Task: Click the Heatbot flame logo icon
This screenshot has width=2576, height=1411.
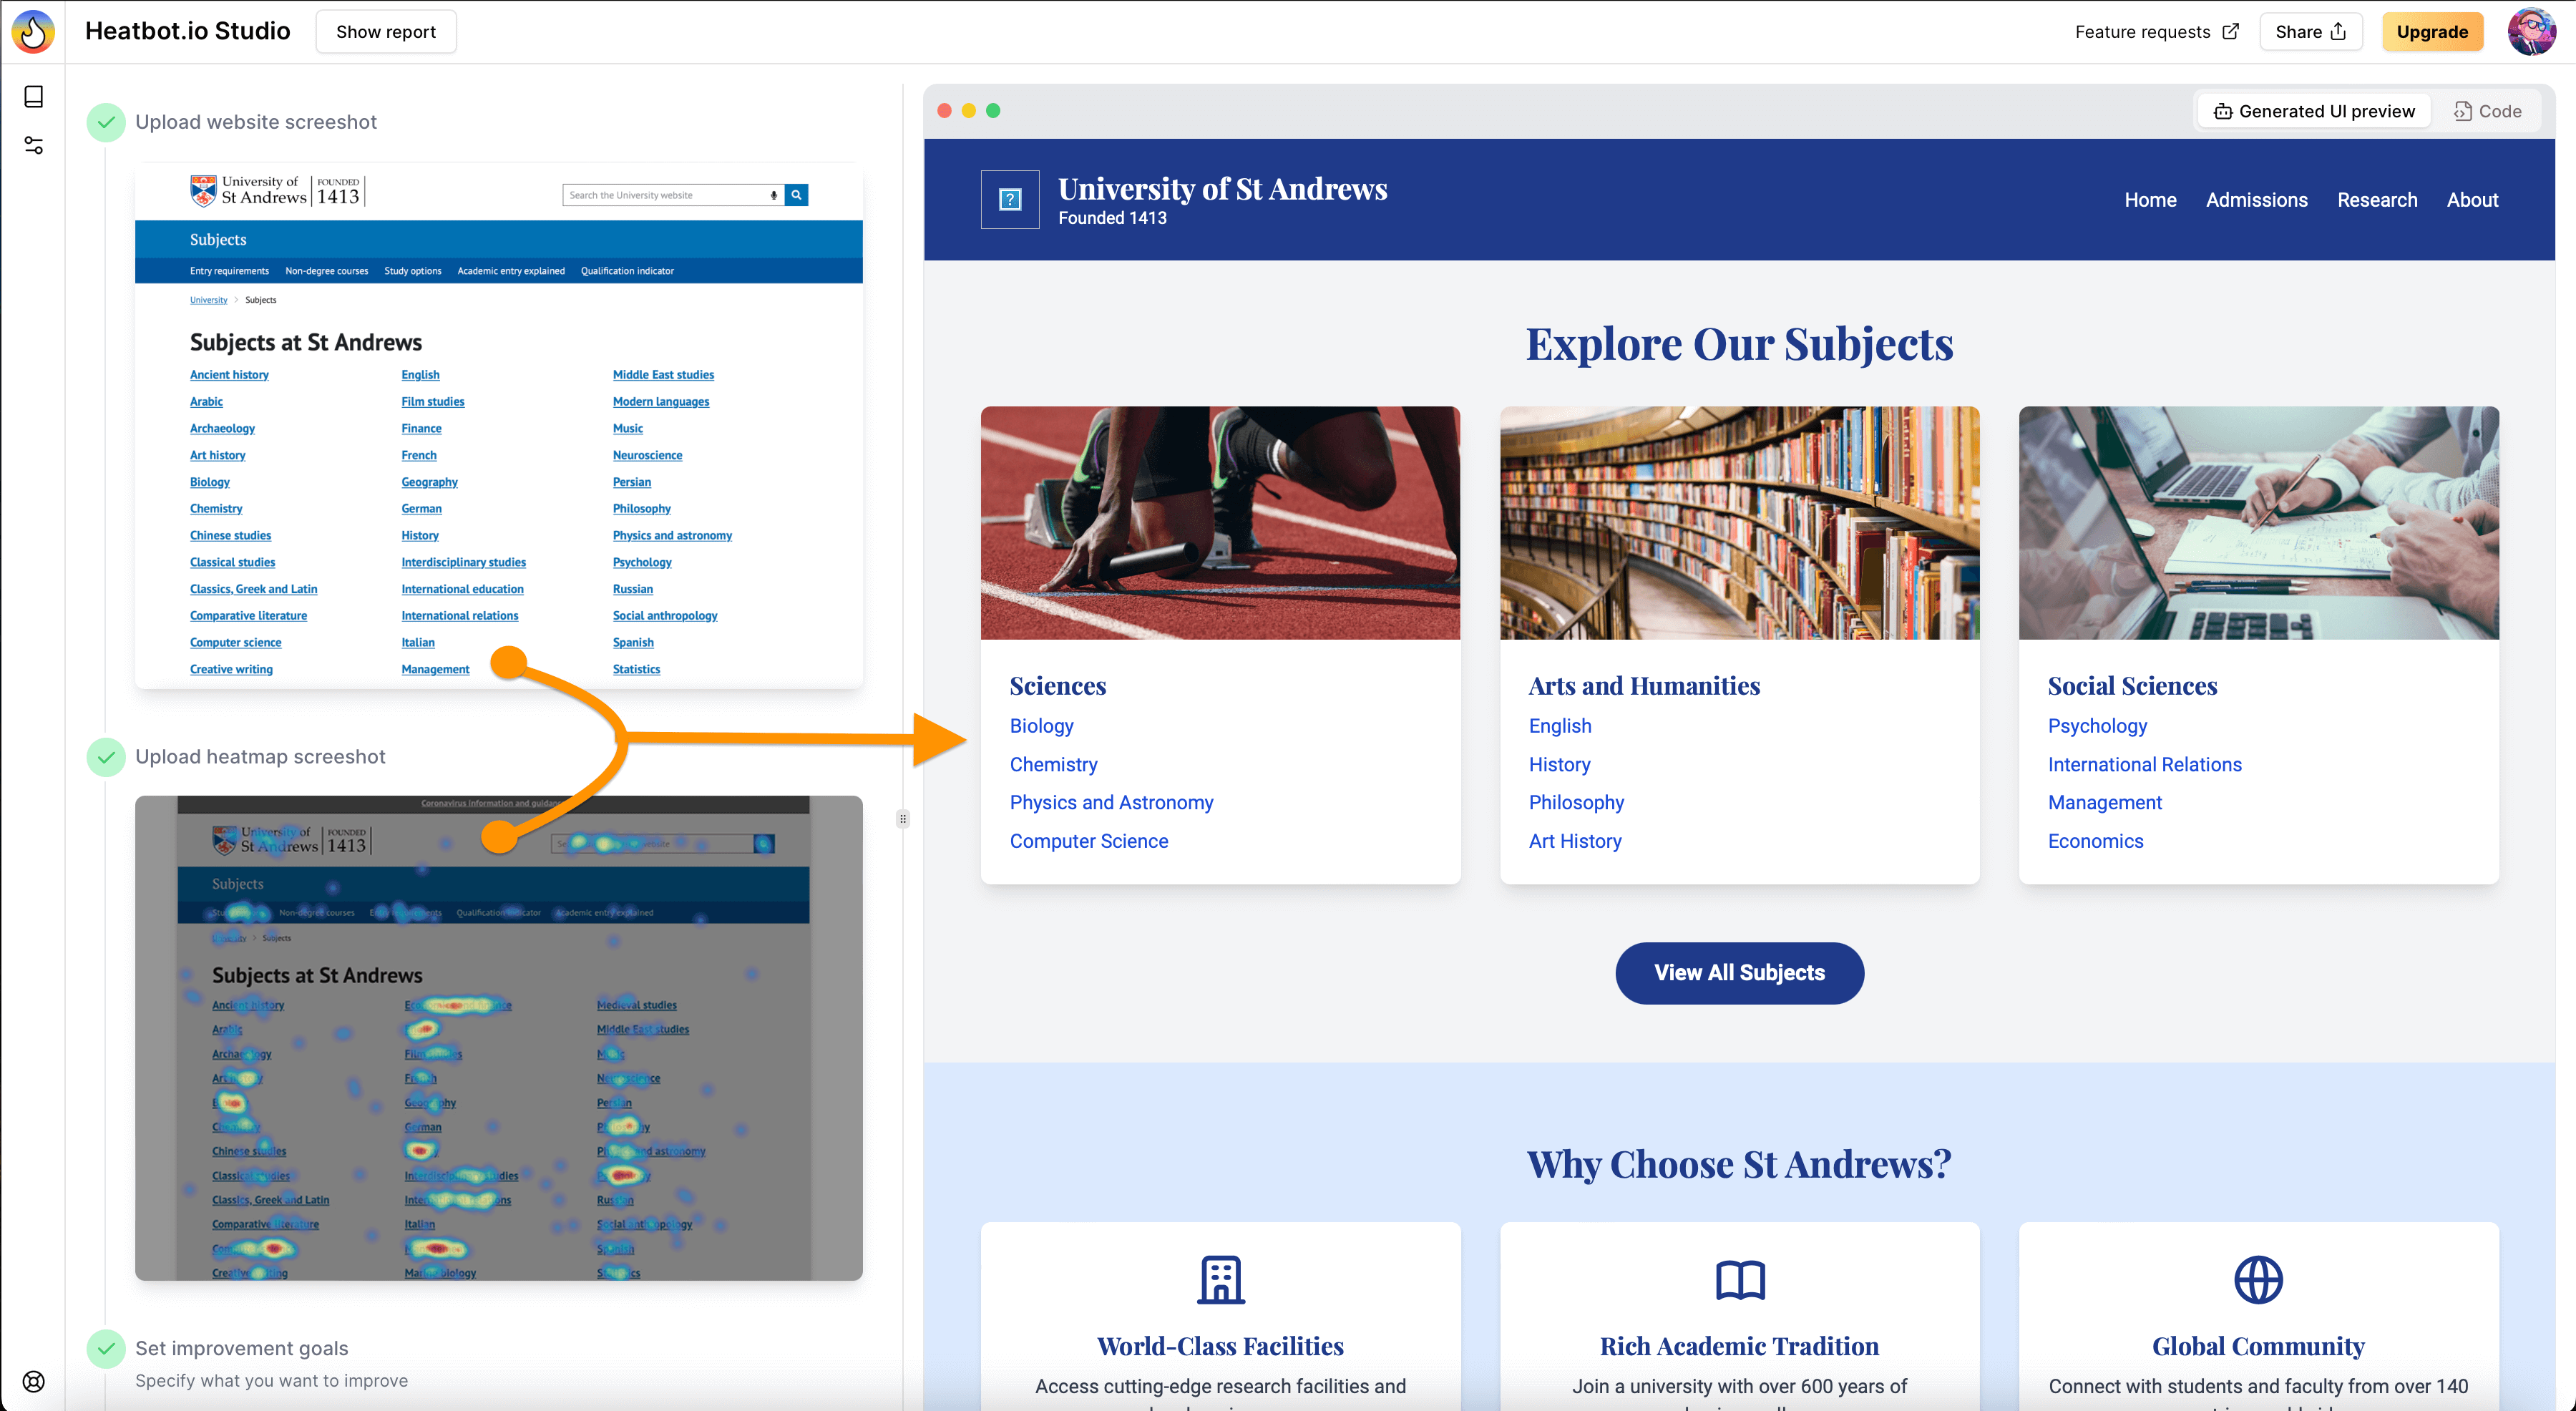Action: tap(33, 31)
